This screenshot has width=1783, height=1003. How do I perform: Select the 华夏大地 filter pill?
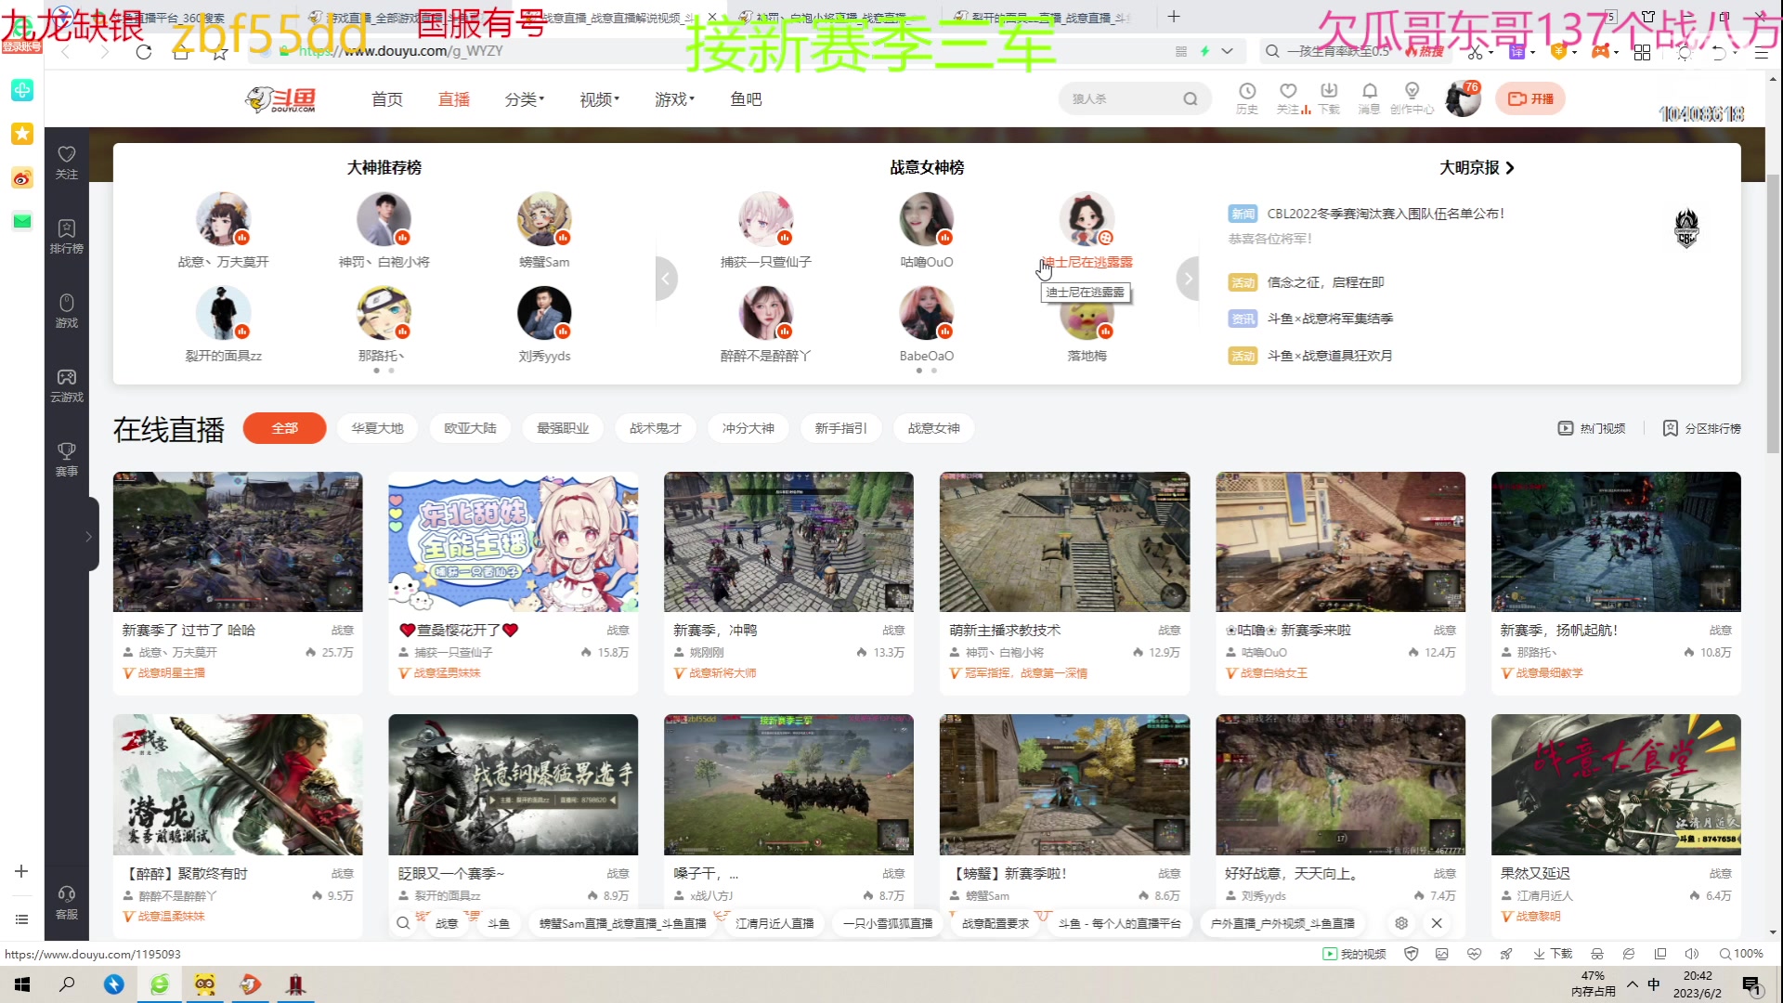pos(377,428)
